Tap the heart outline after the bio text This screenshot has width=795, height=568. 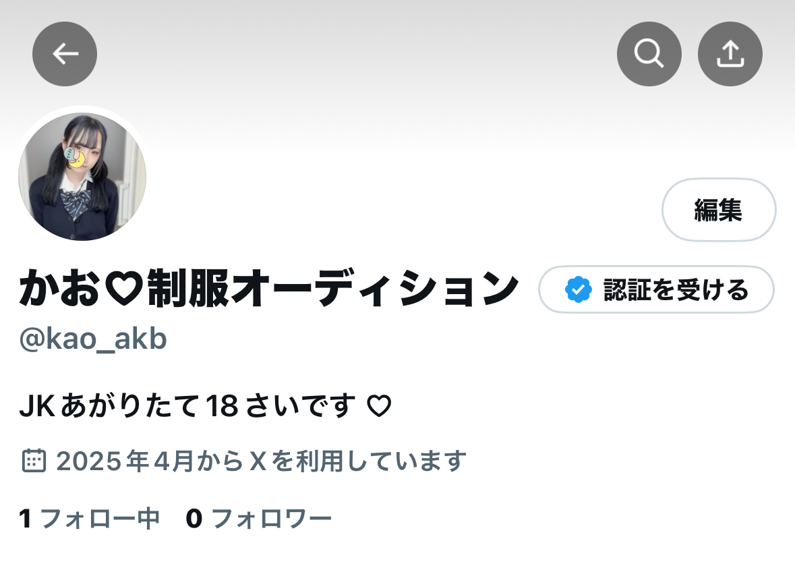point(379,405)
